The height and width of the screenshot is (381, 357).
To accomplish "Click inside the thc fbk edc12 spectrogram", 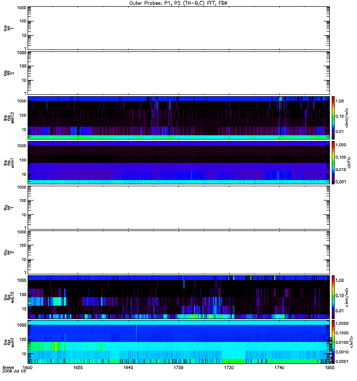I will tap(178, 297).
